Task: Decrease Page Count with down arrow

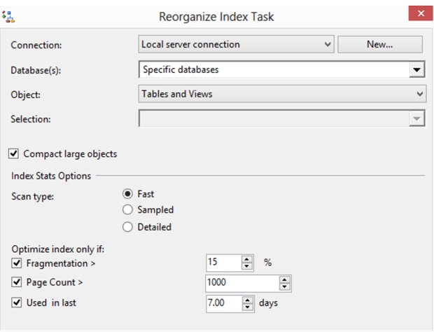Action: pyautogui.click(x=284, y=286)
